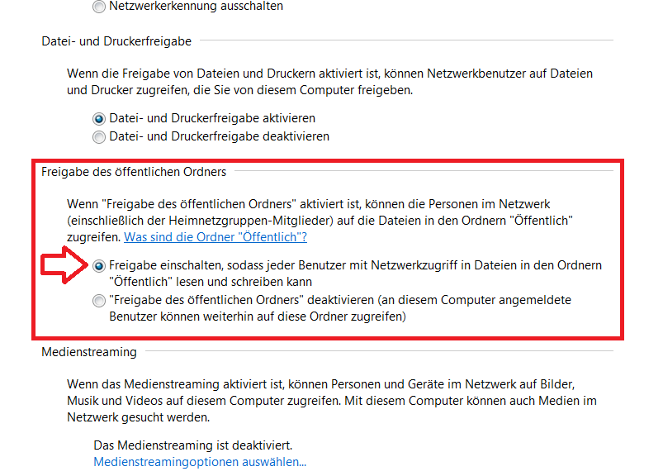This screenshot has height=476, width=663.
Task: Click the divider line beside "Datei- und Druckerfreigabe" heading
Action: 406,40
